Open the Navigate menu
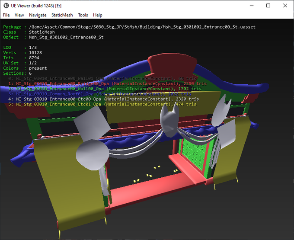 (38, 15)
